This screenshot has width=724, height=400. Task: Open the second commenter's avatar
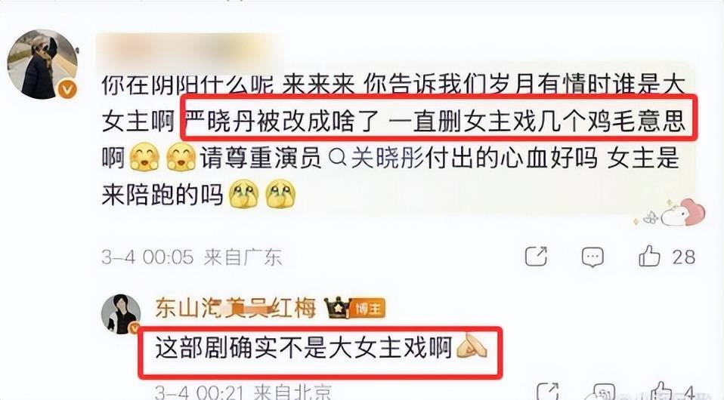[x=121, y=314]
